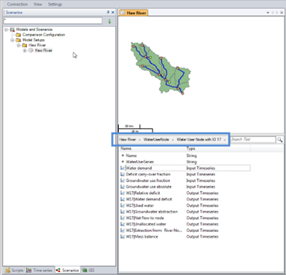Image resolution: width=286 pixels, height=275 pixels.
Task: Click the Haw River watershed map
Action: point(161,68)
